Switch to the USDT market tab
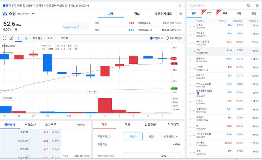262x160 pixels. [224, 13]
